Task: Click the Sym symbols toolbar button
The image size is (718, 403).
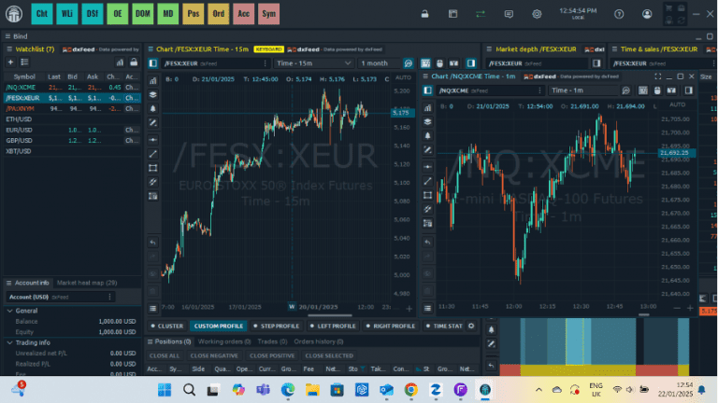Action: click(268, 14)
